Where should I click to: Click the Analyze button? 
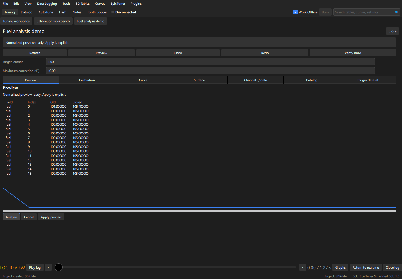(x=11, y=217)
